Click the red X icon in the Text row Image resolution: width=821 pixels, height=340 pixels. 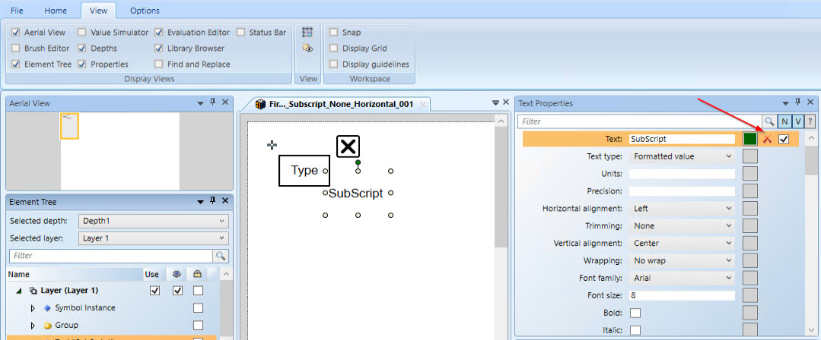point(767,139)
